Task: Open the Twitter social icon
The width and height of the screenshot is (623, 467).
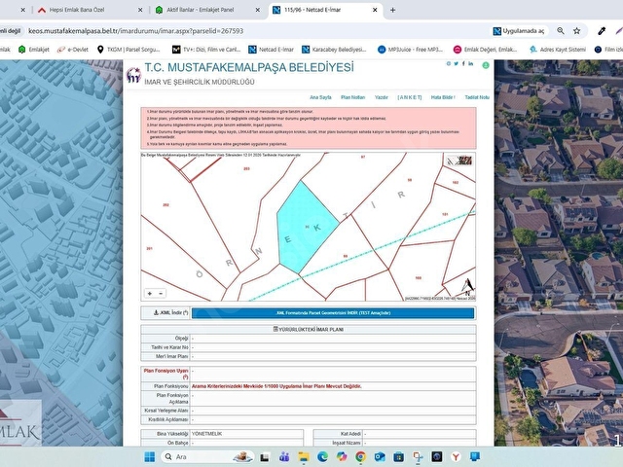Action: tap(456, 63)
